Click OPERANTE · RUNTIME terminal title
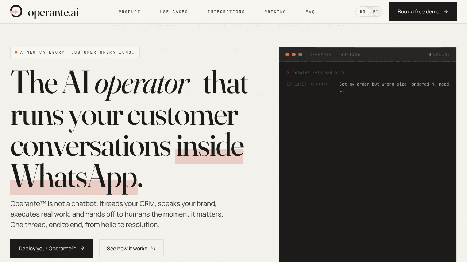The height and width of the screenshot is (262, 467). [335, 55]
